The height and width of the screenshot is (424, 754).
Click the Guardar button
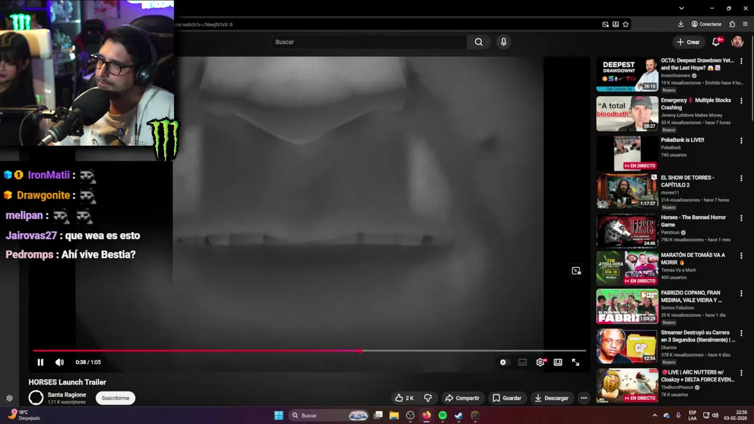click(x=507, y=398)
